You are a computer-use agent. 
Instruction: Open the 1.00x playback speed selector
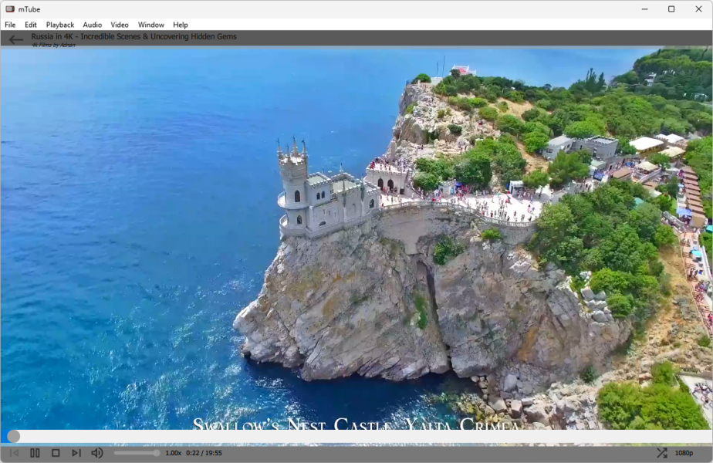(x=174, y=453)
